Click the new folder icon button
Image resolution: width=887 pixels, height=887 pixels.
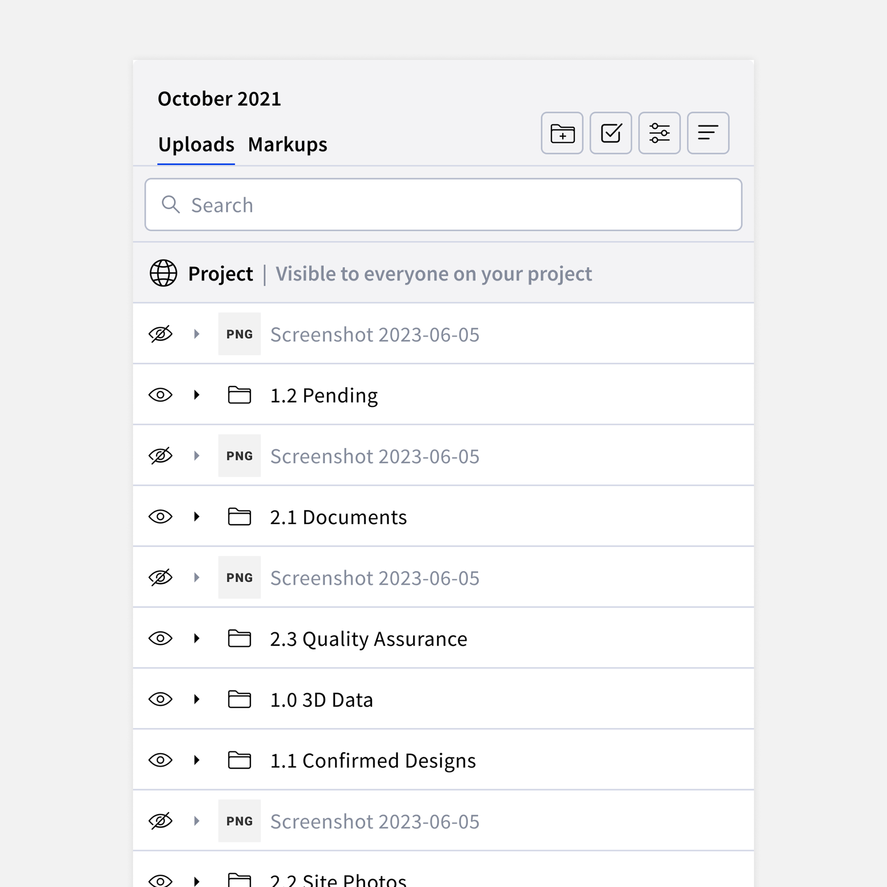[562, 133]
